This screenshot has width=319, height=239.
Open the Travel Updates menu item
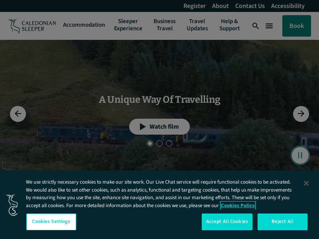(197, 25)
